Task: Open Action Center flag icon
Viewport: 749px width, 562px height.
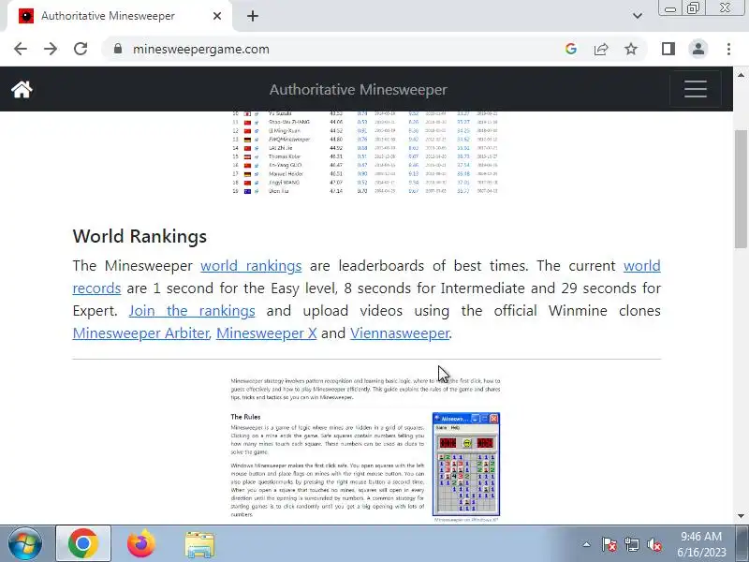Action: [609, 544]
